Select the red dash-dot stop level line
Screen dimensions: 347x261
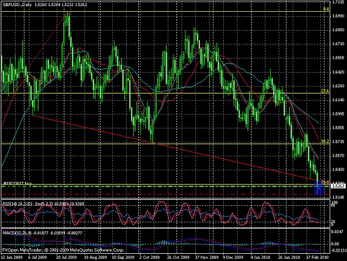point(165,194)
